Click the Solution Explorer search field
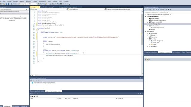 pos(167,12)
